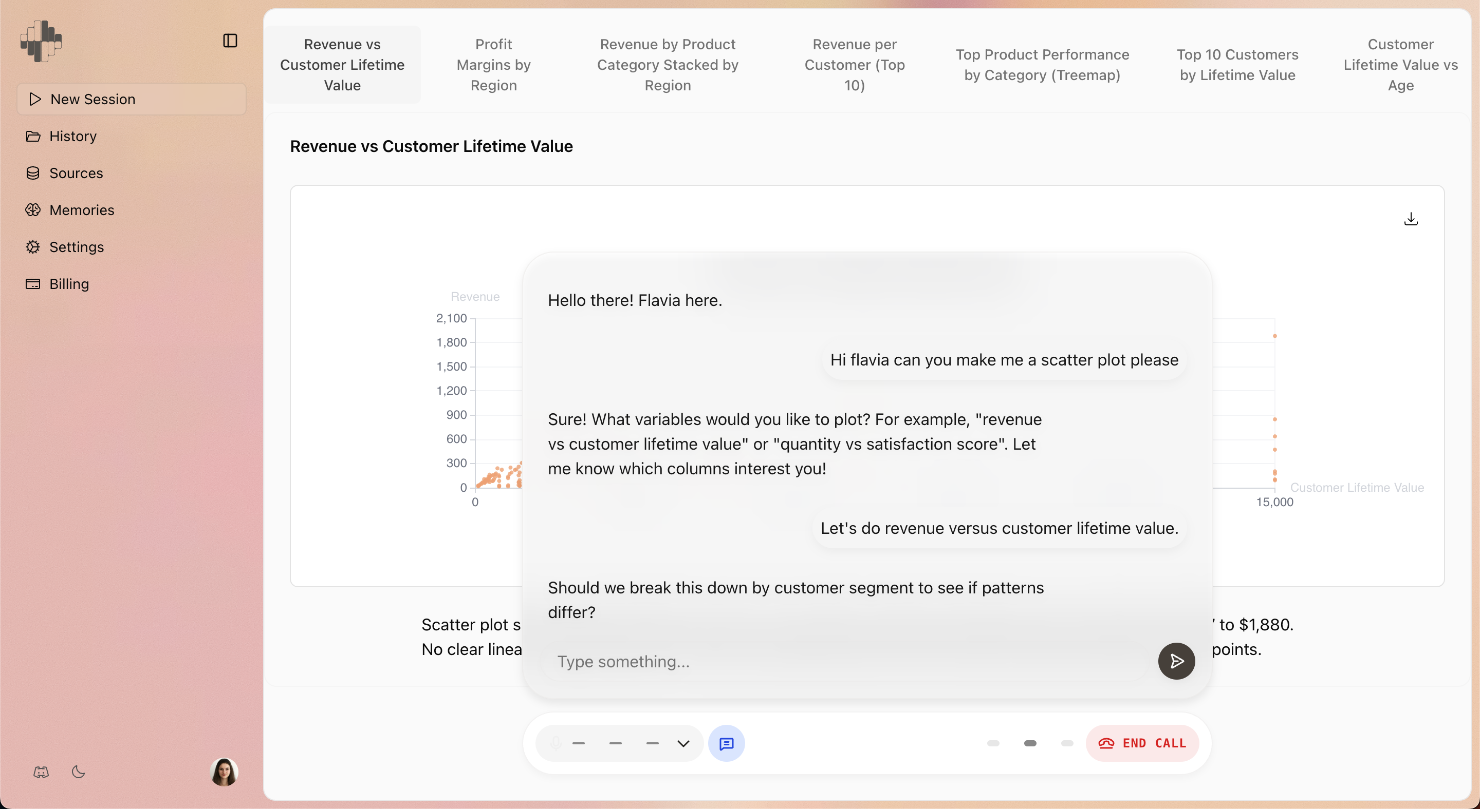Open the Discord community icon
Screen dimensions: 1480x809
coord(41,772)
